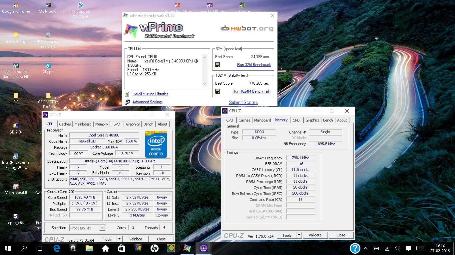Open Graphics tab in right CPU-Z window
The image size is (455, 255).
coord(312,120)
